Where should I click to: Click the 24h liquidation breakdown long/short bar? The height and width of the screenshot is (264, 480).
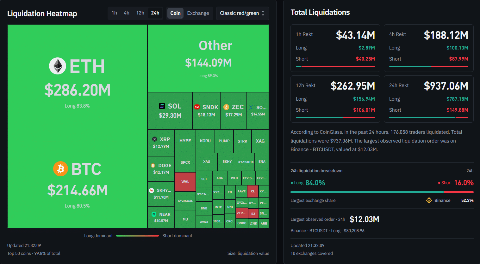coord(382,192)
